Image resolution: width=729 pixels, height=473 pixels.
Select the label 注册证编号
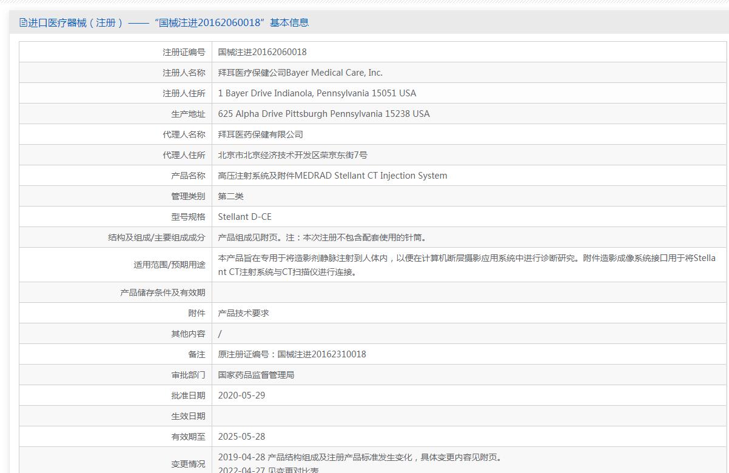click(184, 52)
